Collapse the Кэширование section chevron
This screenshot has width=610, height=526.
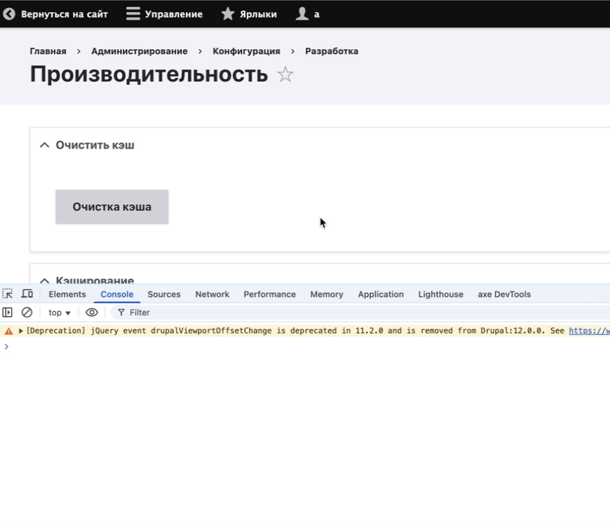click(x=45, y=281)
